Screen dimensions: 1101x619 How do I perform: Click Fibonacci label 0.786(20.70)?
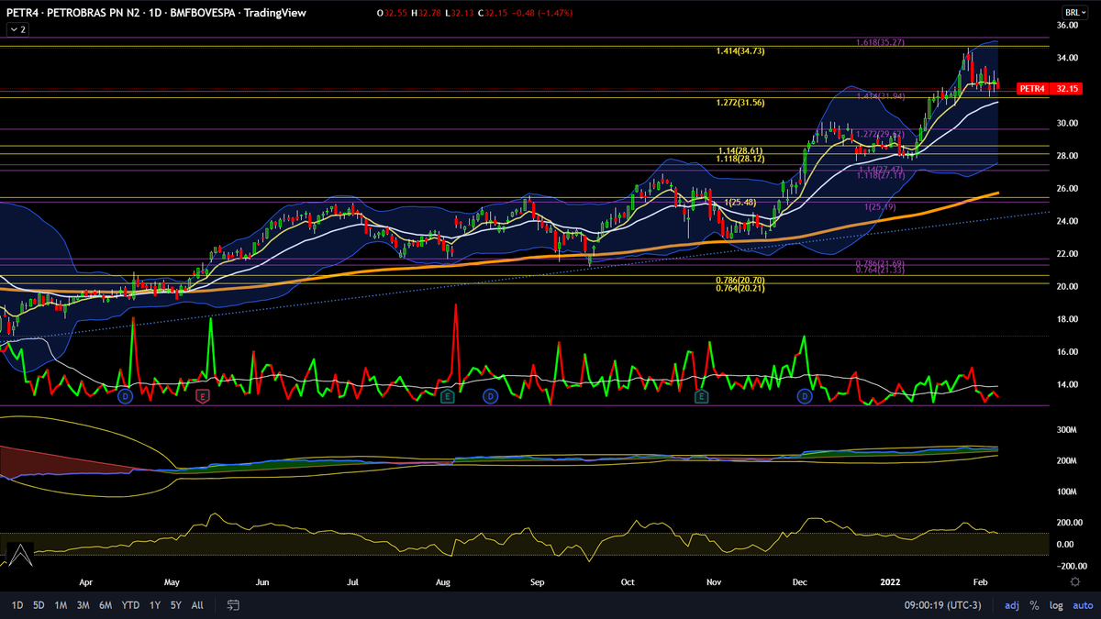click(740, 280)
